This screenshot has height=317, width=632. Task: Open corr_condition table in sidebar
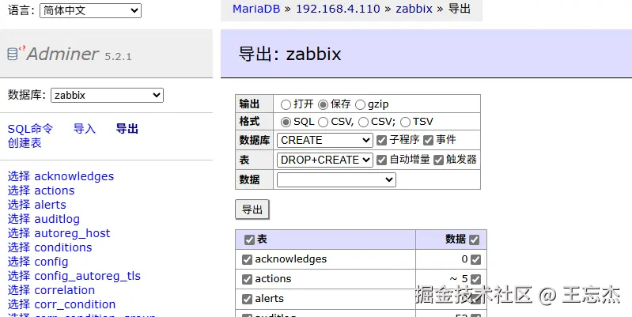(x=75, y=304)
